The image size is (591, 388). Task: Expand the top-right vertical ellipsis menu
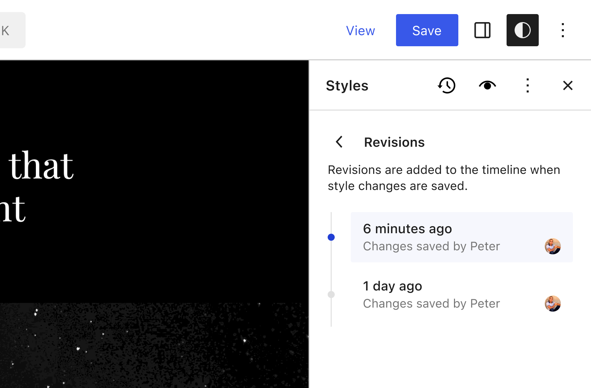coord(563,30)
